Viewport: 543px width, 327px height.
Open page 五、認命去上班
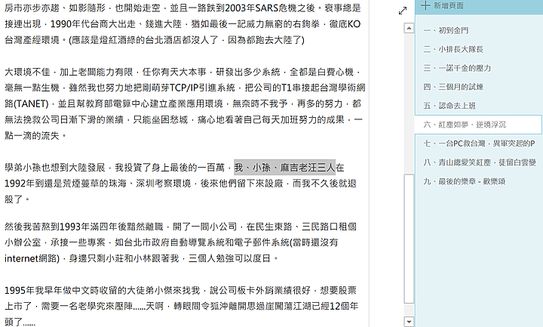[449, 106]
